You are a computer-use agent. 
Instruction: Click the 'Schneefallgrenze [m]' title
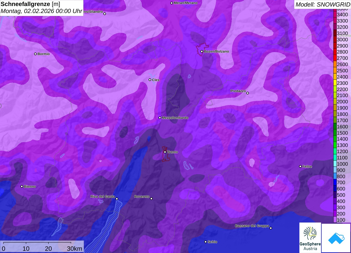click(30, 4)
